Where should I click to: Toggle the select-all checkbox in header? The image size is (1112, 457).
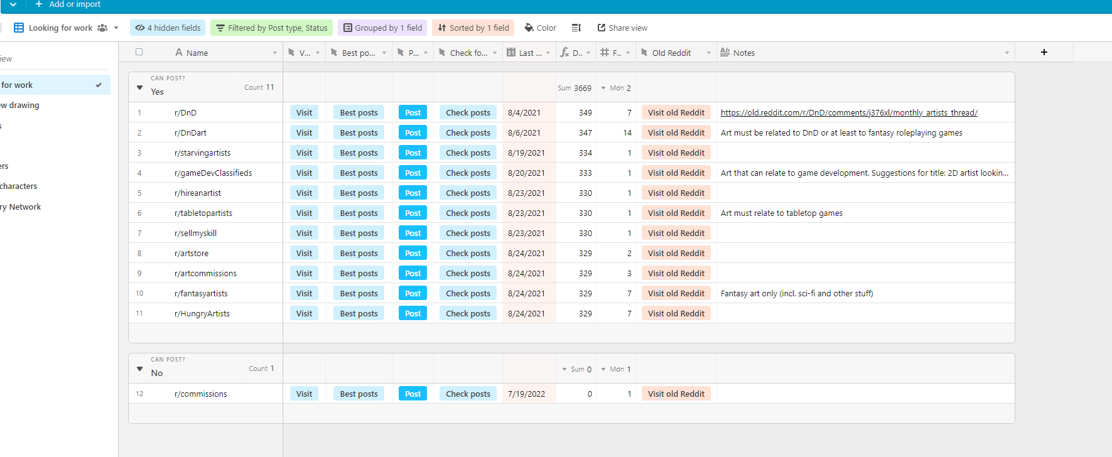click(x=139, y=52)
